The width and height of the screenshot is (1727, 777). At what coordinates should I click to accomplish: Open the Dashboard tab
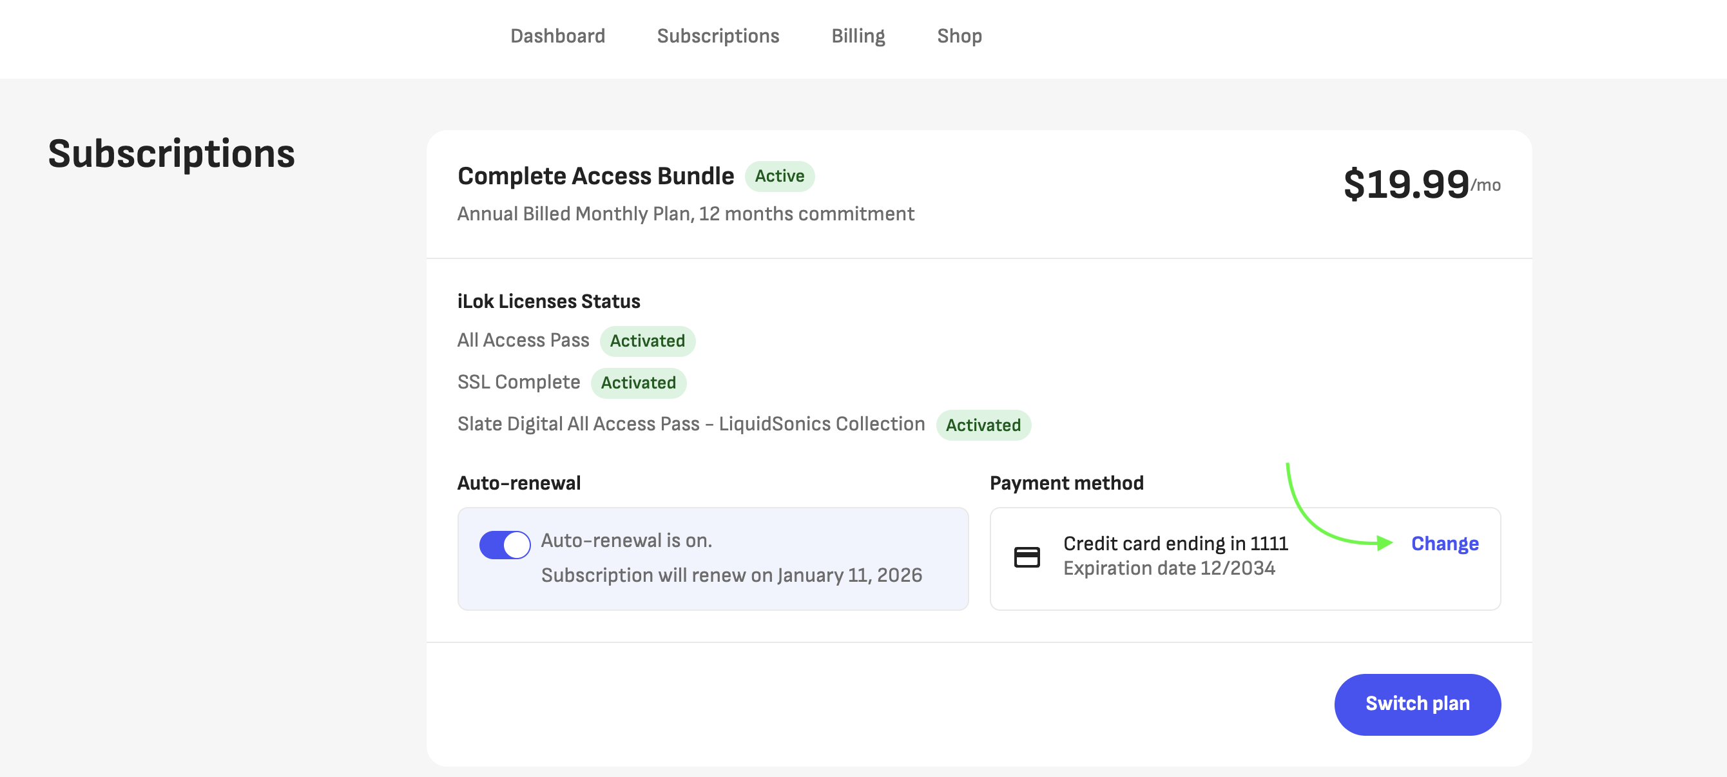557,36
